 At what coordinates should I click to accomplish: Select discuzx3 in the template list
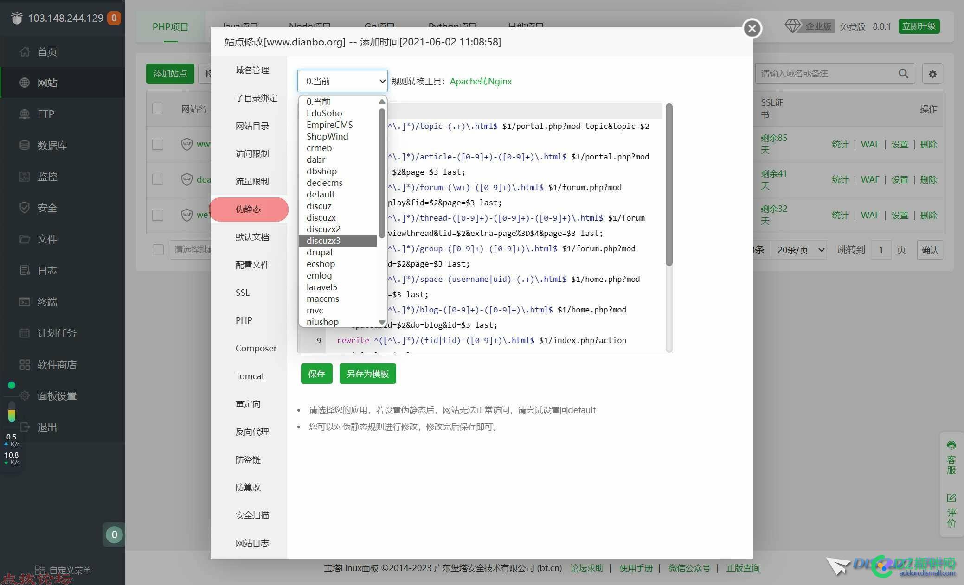338,241
